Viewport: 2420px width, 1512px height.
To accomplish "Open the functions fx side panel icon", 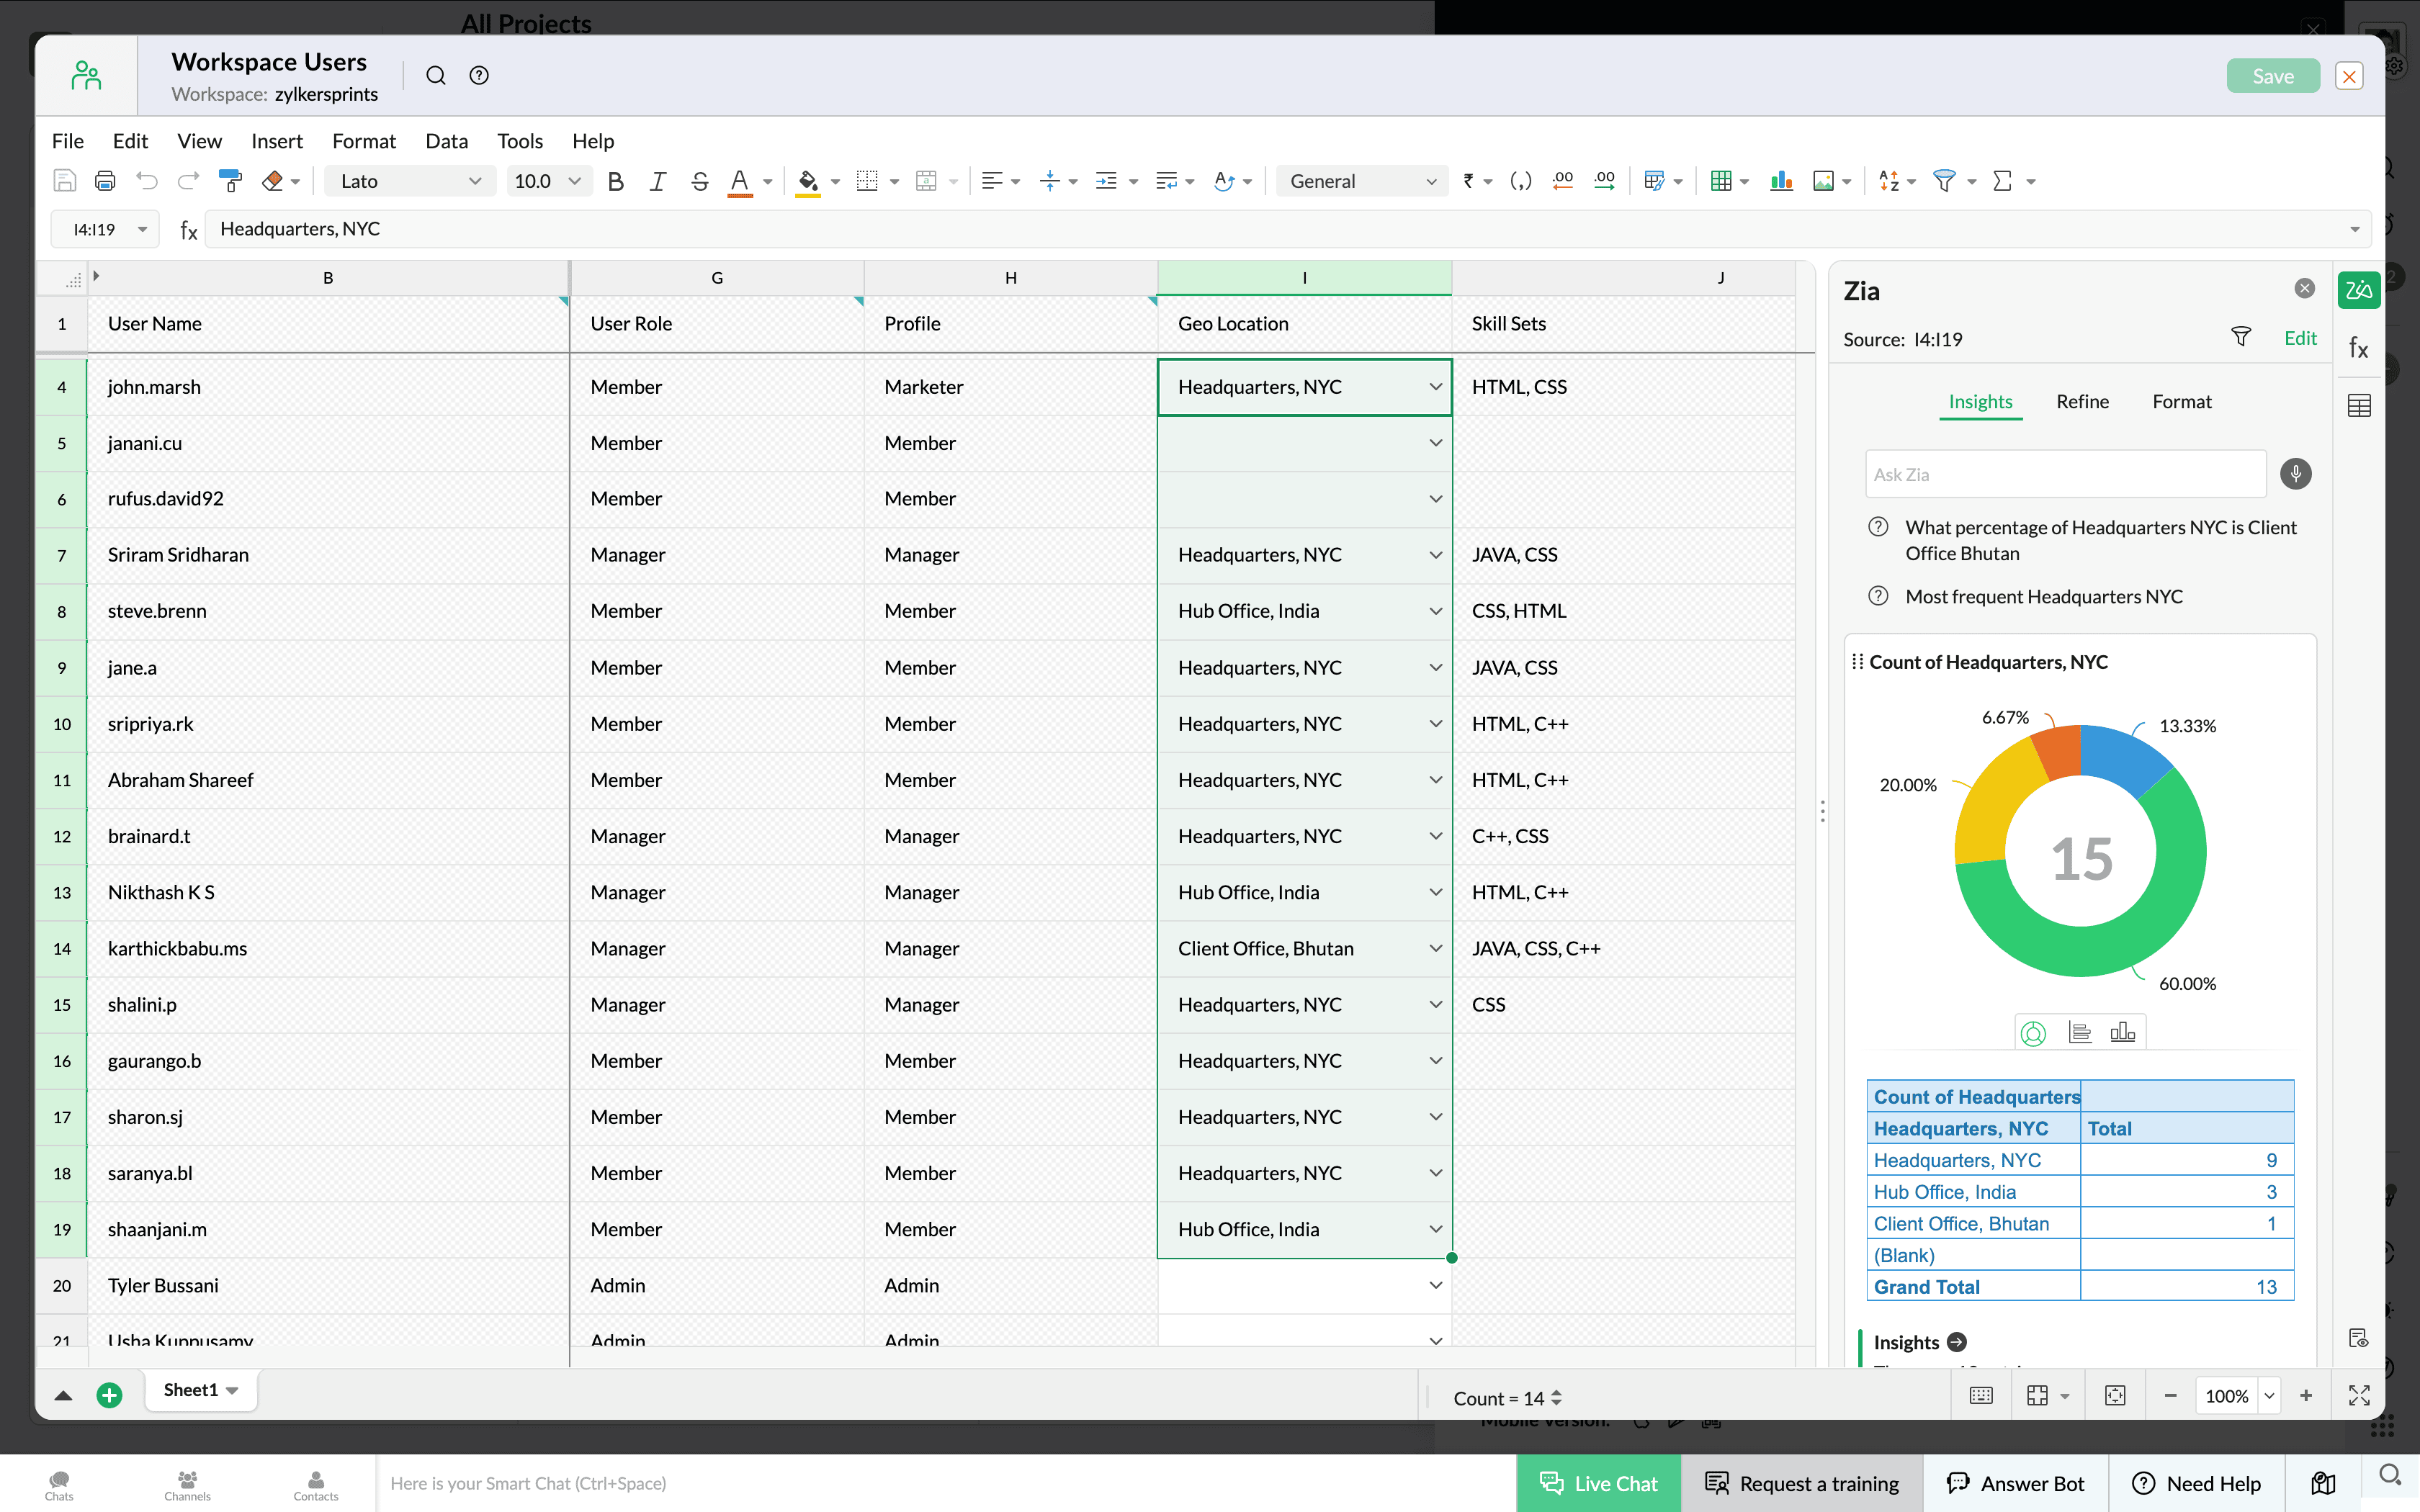I will click(x=2358, y=348).
